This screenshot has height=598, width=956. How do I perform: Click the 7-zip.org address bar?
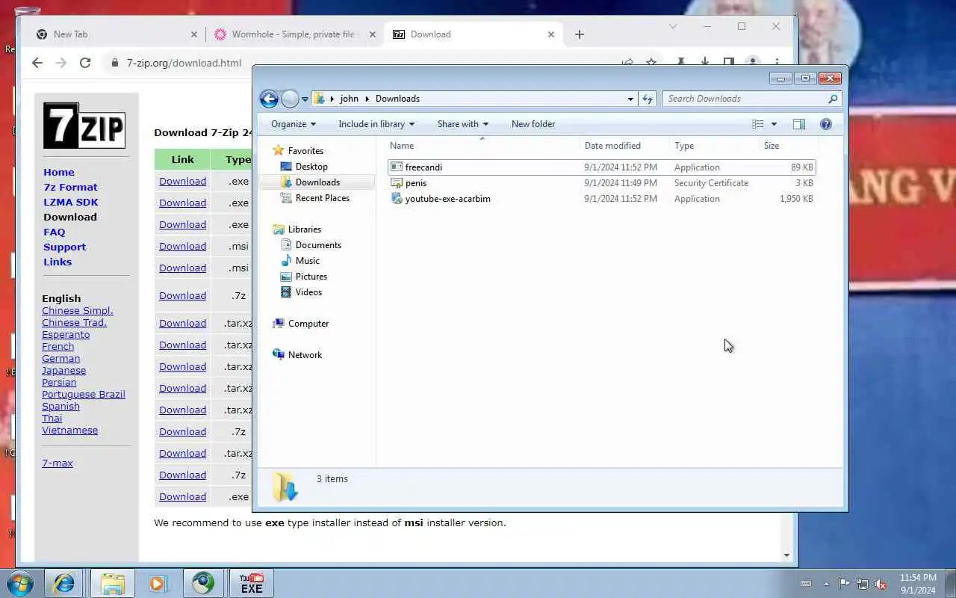tap(184, 63)
